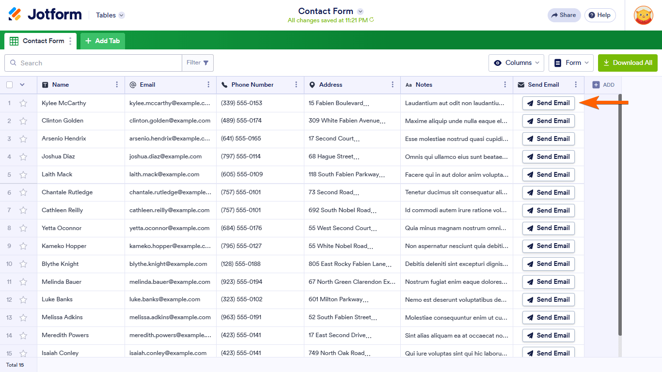Click the Jotform logo
Screen dimensions: 662x372
pos(45,15)
